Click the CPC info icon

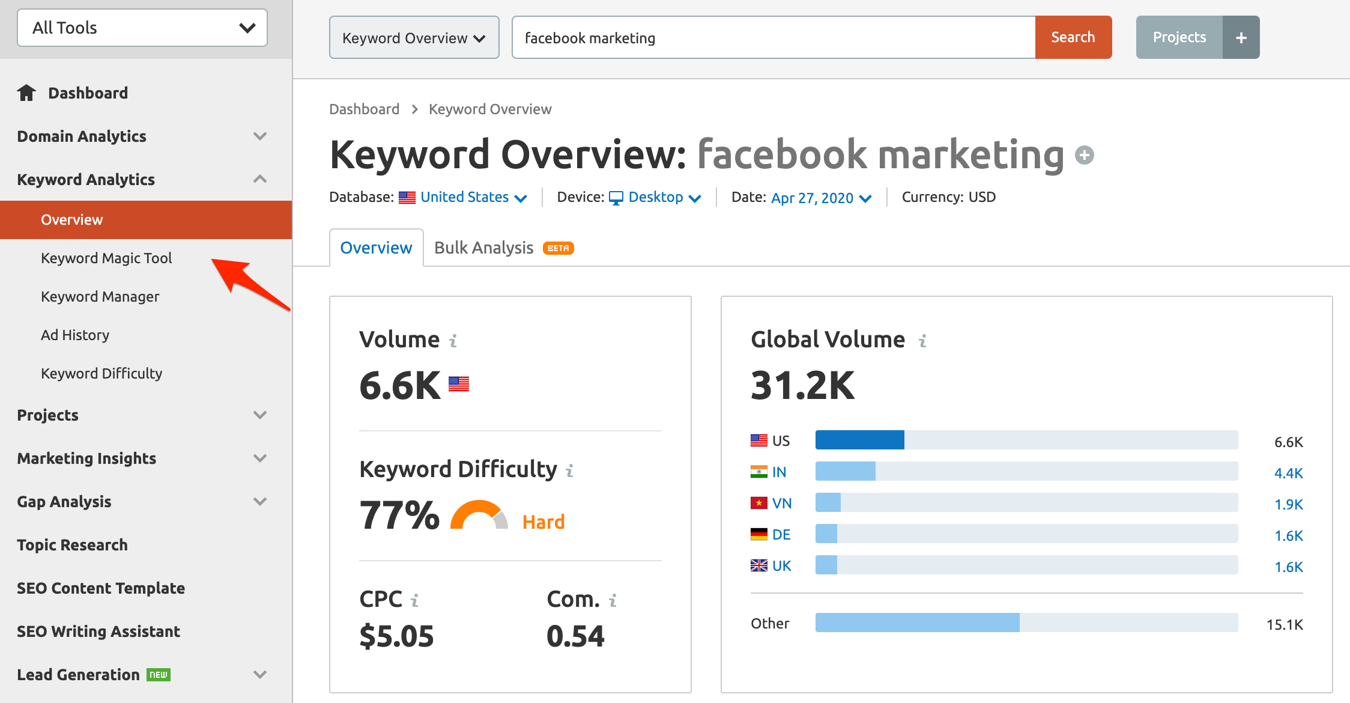414,600
